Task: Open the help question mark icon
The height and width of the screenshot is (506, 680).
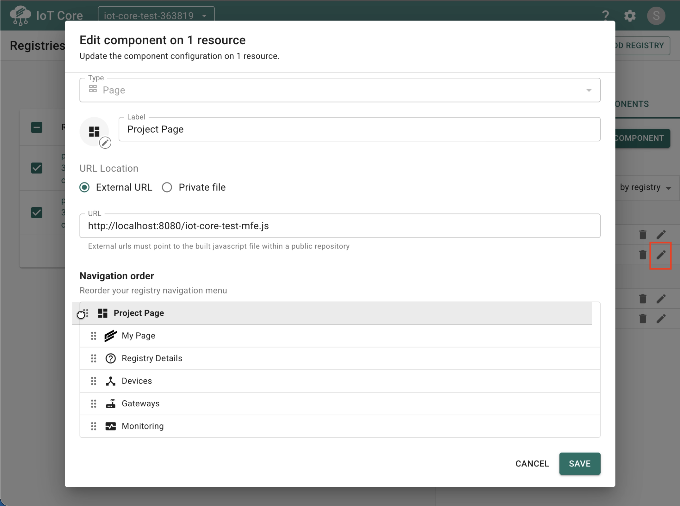Action: click(605, 15)
